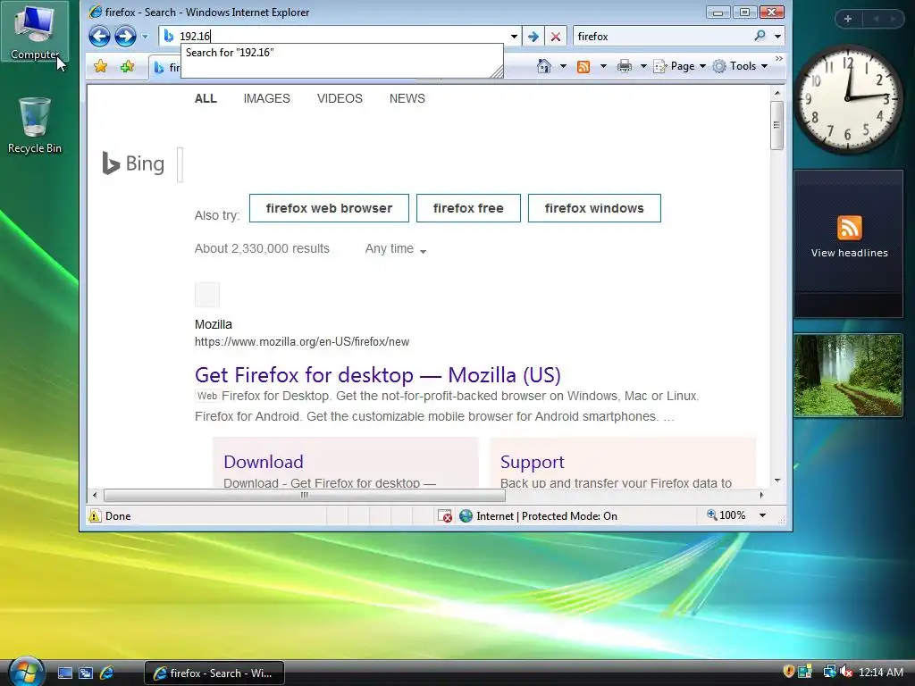The height and width of the screenshot is (686, 915).
Task: Open 'Get Firefox for desktop — Mozilla (US)' link
Action: tap(378, 375)
